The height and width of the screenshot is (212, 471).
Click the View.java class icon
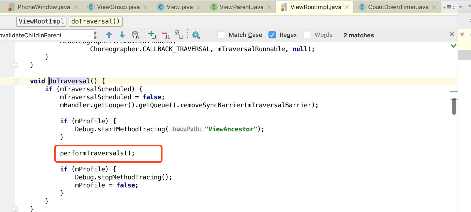pyautogui.click(x=161, y=7)
